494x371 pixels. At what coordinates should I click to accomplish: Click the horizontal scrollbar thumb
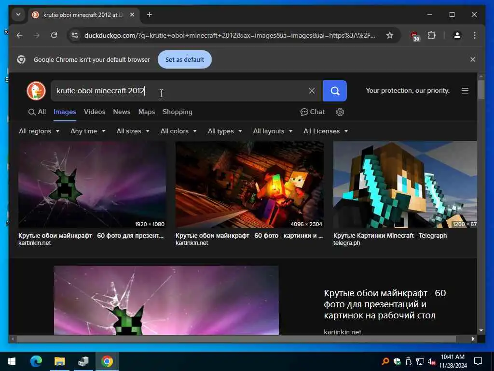pos(236,339)
